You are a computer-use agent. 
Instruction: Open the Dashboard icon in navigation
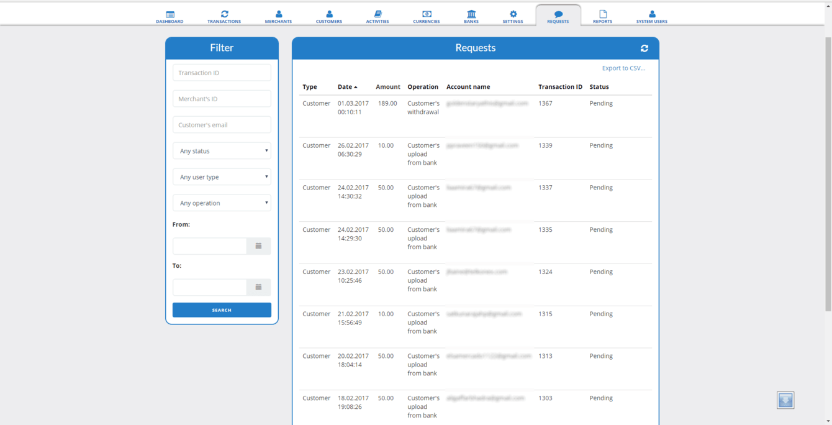(170, 14)
